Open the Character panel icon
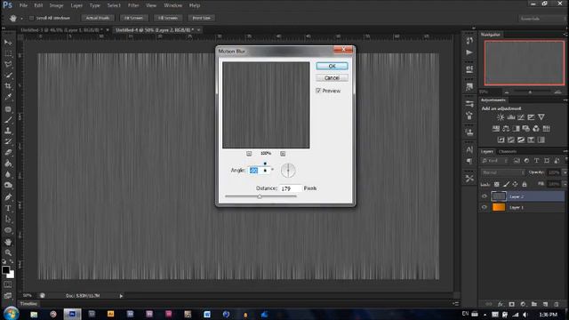Image resolution: width=569 pixels, height=320 pixels. pyautogui.click(x=469, y=149)
